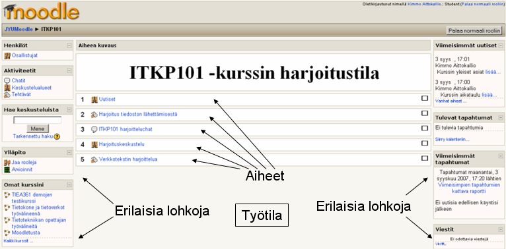Toggle the box for topic 4 Harjoituskeskustelu
Viewport: 506px width, 249px height.
click(x=425, y=143)
